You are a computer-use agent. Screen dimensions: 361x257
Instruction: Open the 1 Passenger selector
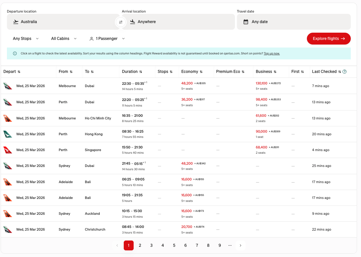coord(107,39)
